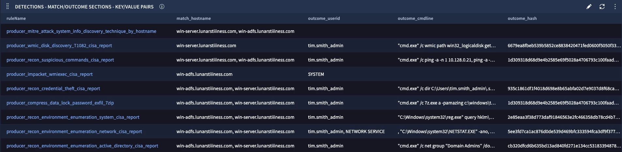Screen dimensions: 622x152
Task: Sort by the outcome_userid column header
Action: coord(324,19)
